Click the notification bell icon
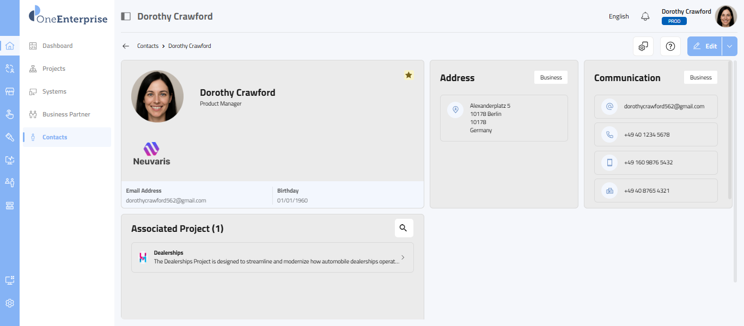 tap(645, 16)
